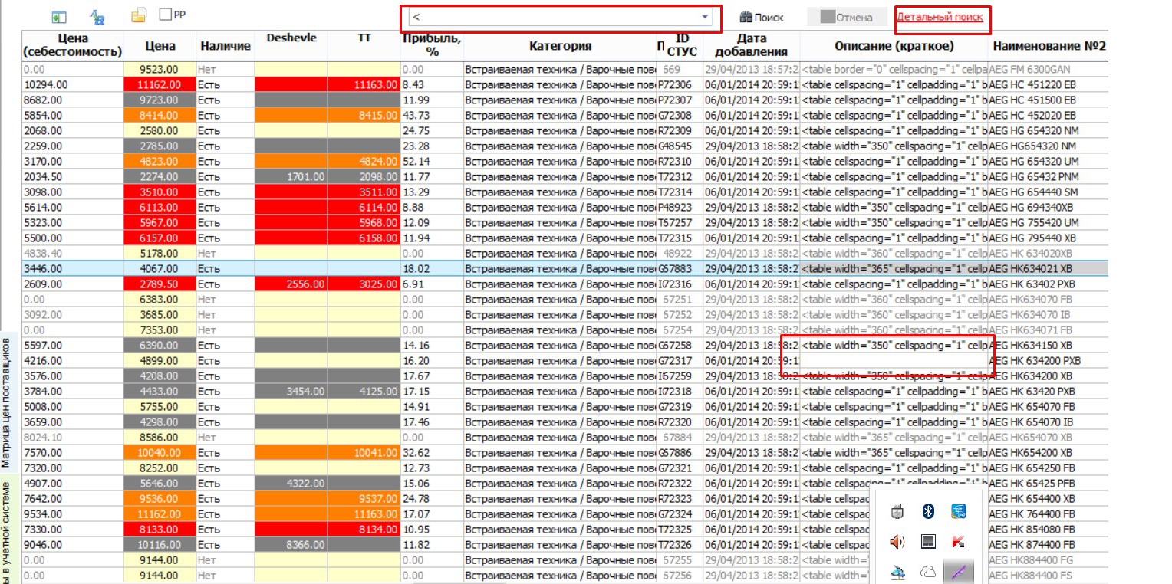Click ID cell G57883

coord(680,269)
